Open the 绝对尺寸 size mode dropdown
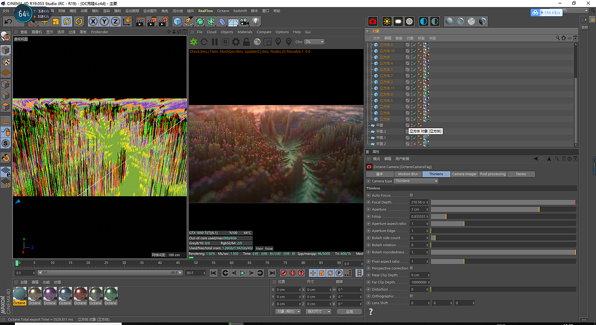596x325 pixels. coord(319,312)
